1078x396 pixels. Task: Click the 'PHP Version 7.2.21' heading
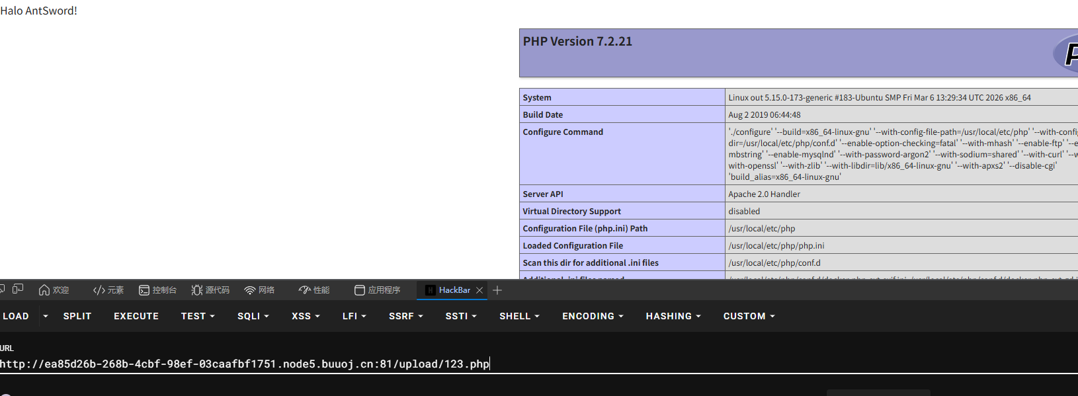[x=577, y=41]
